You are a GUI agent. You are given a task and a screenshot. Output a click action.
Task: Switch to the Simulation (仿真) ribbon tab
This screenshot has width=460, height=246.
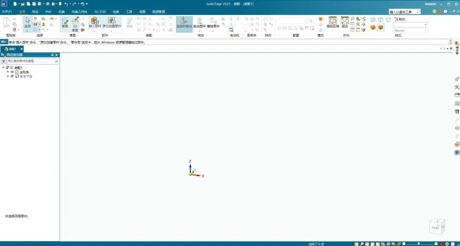click(x=62, y=12)
